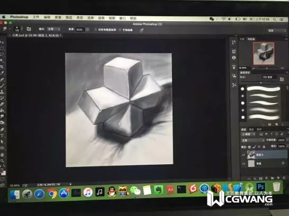
Task: Create new adjustment layer icon
Action: [267, 178]
